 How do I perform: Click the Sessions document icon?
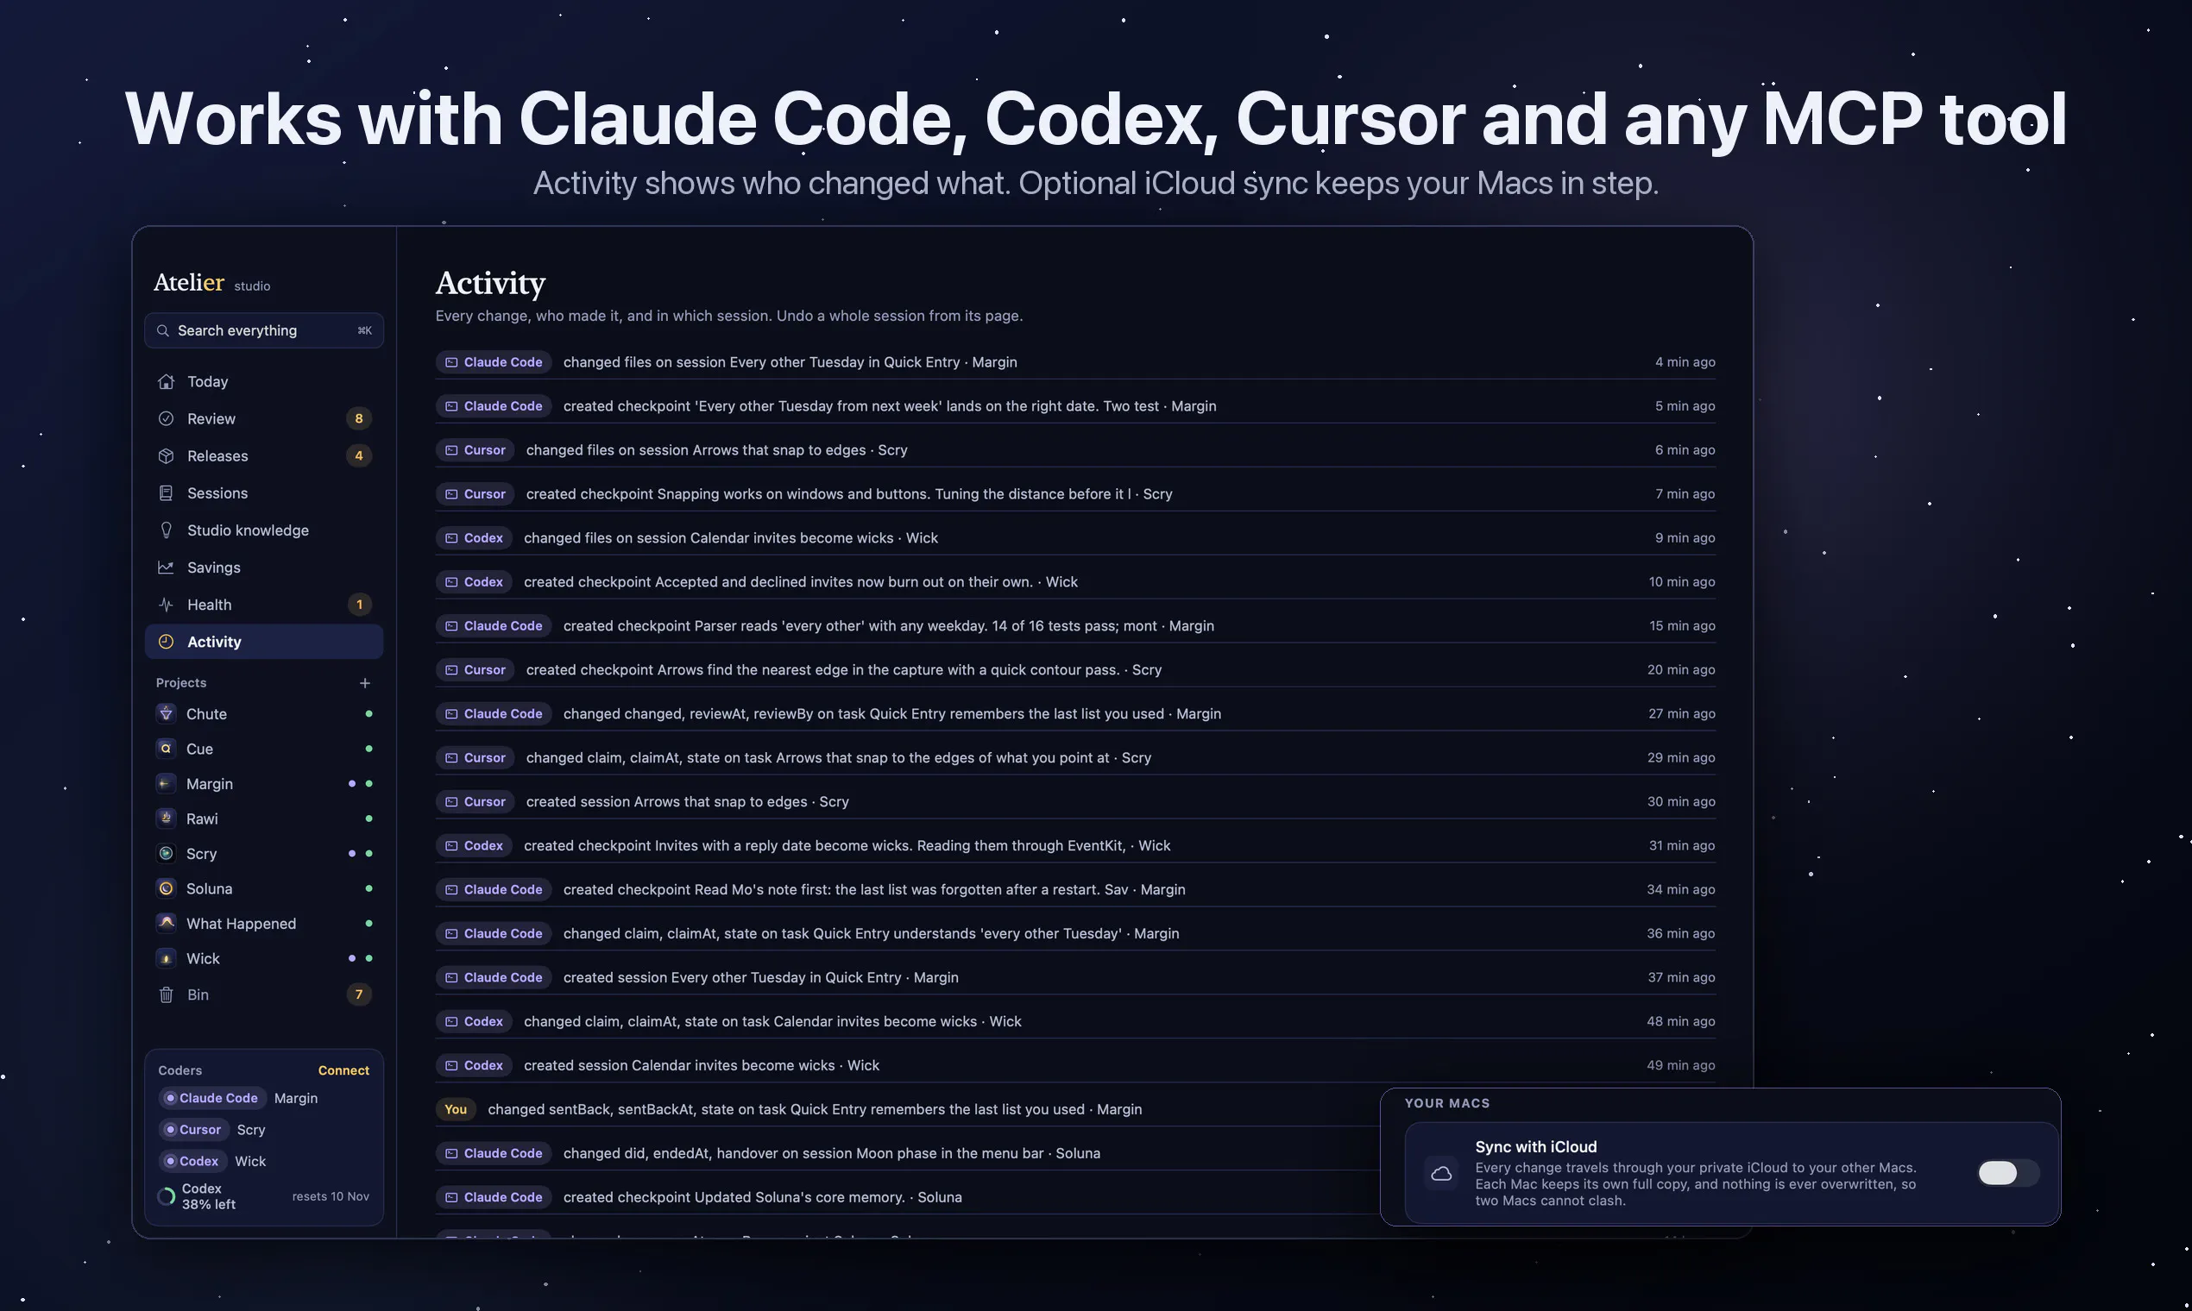click(166, 493)
